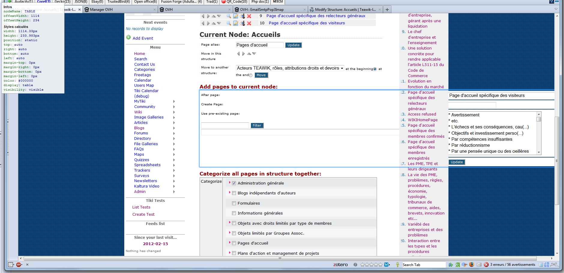Screen dimensions: 564x273
Task: Click the Page alias input field
Action: [x=260, y=45]
